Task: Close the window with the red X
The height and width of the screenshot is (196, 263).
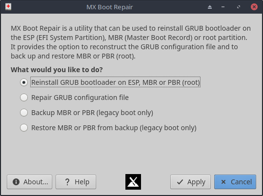Action: click(x=254, y=7)
